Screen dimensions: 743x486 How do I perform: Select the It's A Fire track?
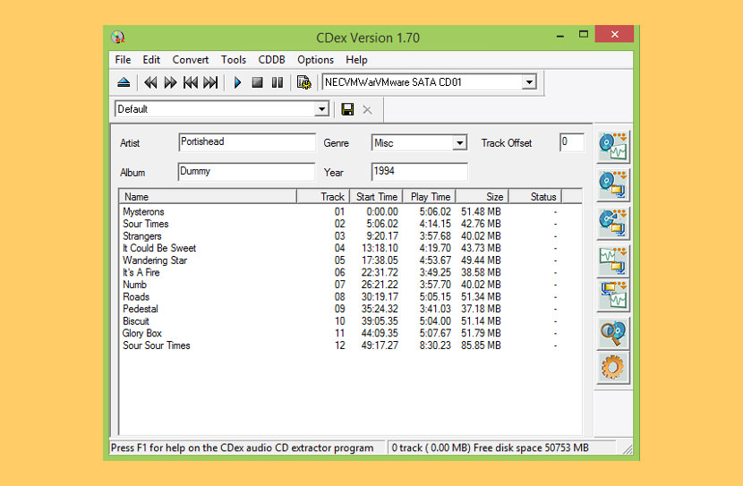tap(350, 272)
